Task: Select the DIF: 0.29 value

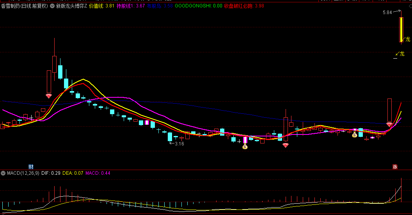Action: 51,173
